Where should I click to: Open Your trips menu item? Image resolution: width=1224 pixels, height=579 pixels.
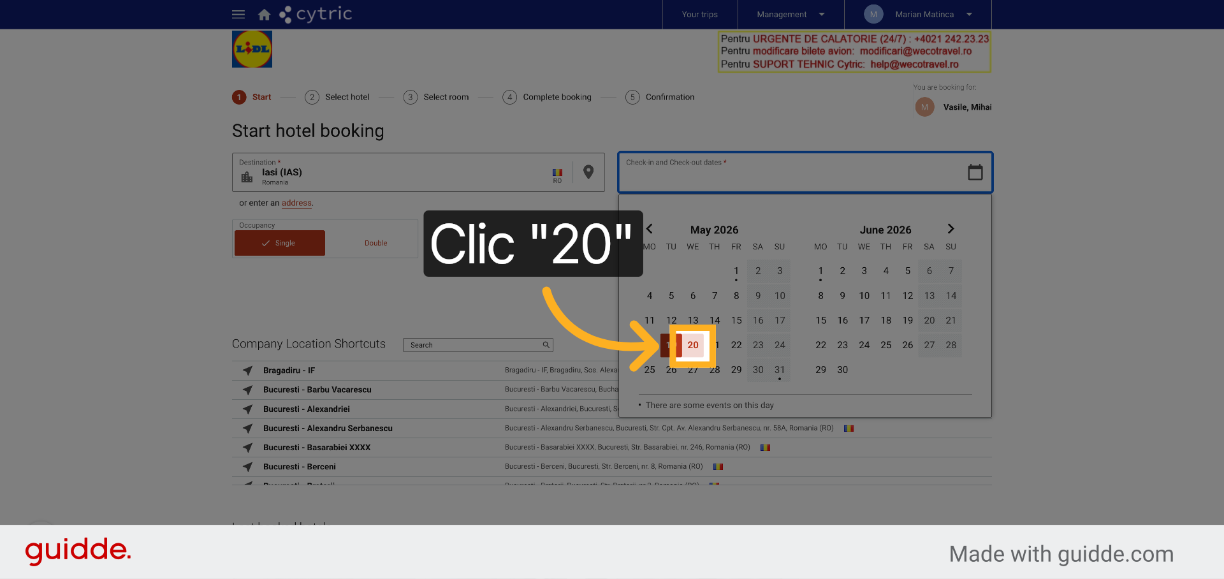[x=699, y=15]
